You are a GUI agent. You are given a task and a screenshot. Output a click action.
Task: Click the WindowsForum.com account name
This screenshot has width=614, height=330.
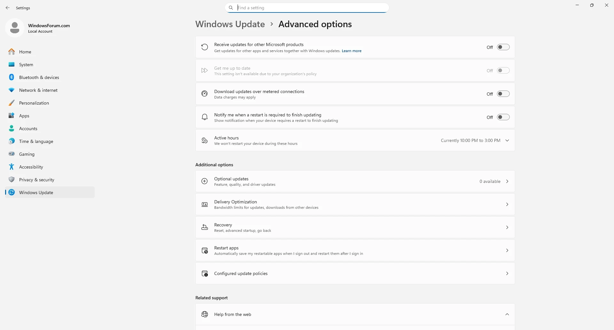pyautogui.click(x=49, y=26)
